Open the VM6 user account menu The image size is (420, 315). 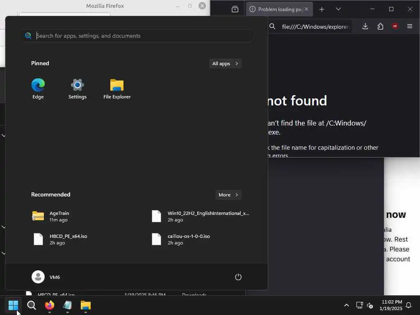[x=46, y=277]
